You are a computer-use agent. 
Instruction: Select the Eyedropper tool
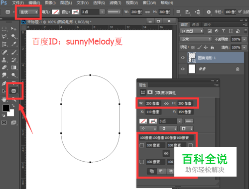(x=13, y=44)
